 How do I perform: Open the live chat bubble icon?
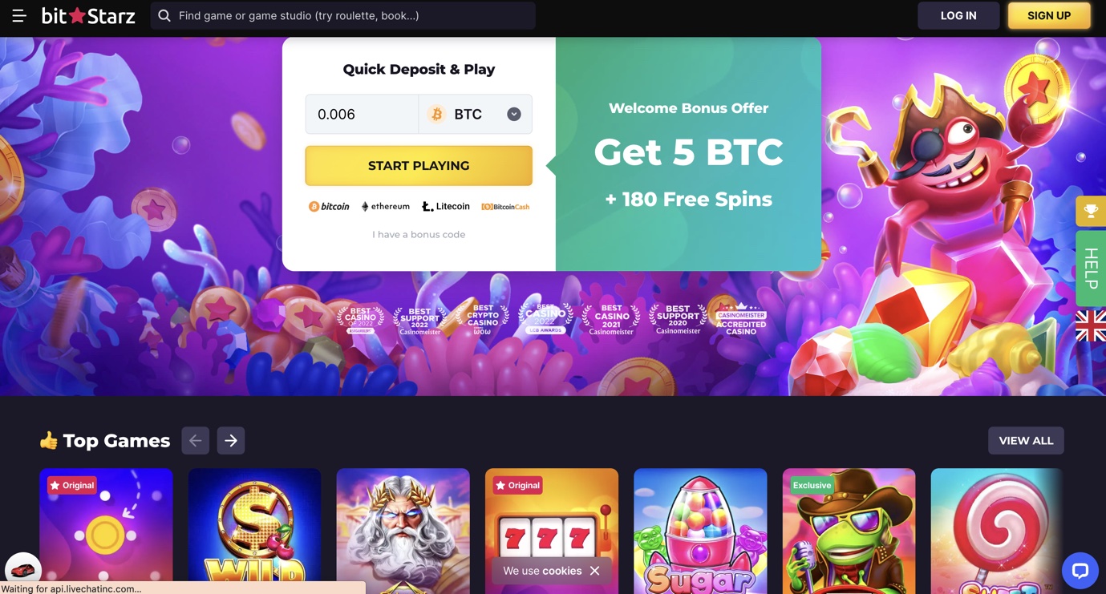pyautogui.click(x=1080, y=571)
